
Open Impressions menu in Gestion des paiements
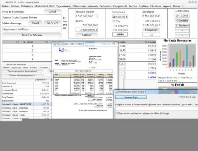(x=16, y=67)
